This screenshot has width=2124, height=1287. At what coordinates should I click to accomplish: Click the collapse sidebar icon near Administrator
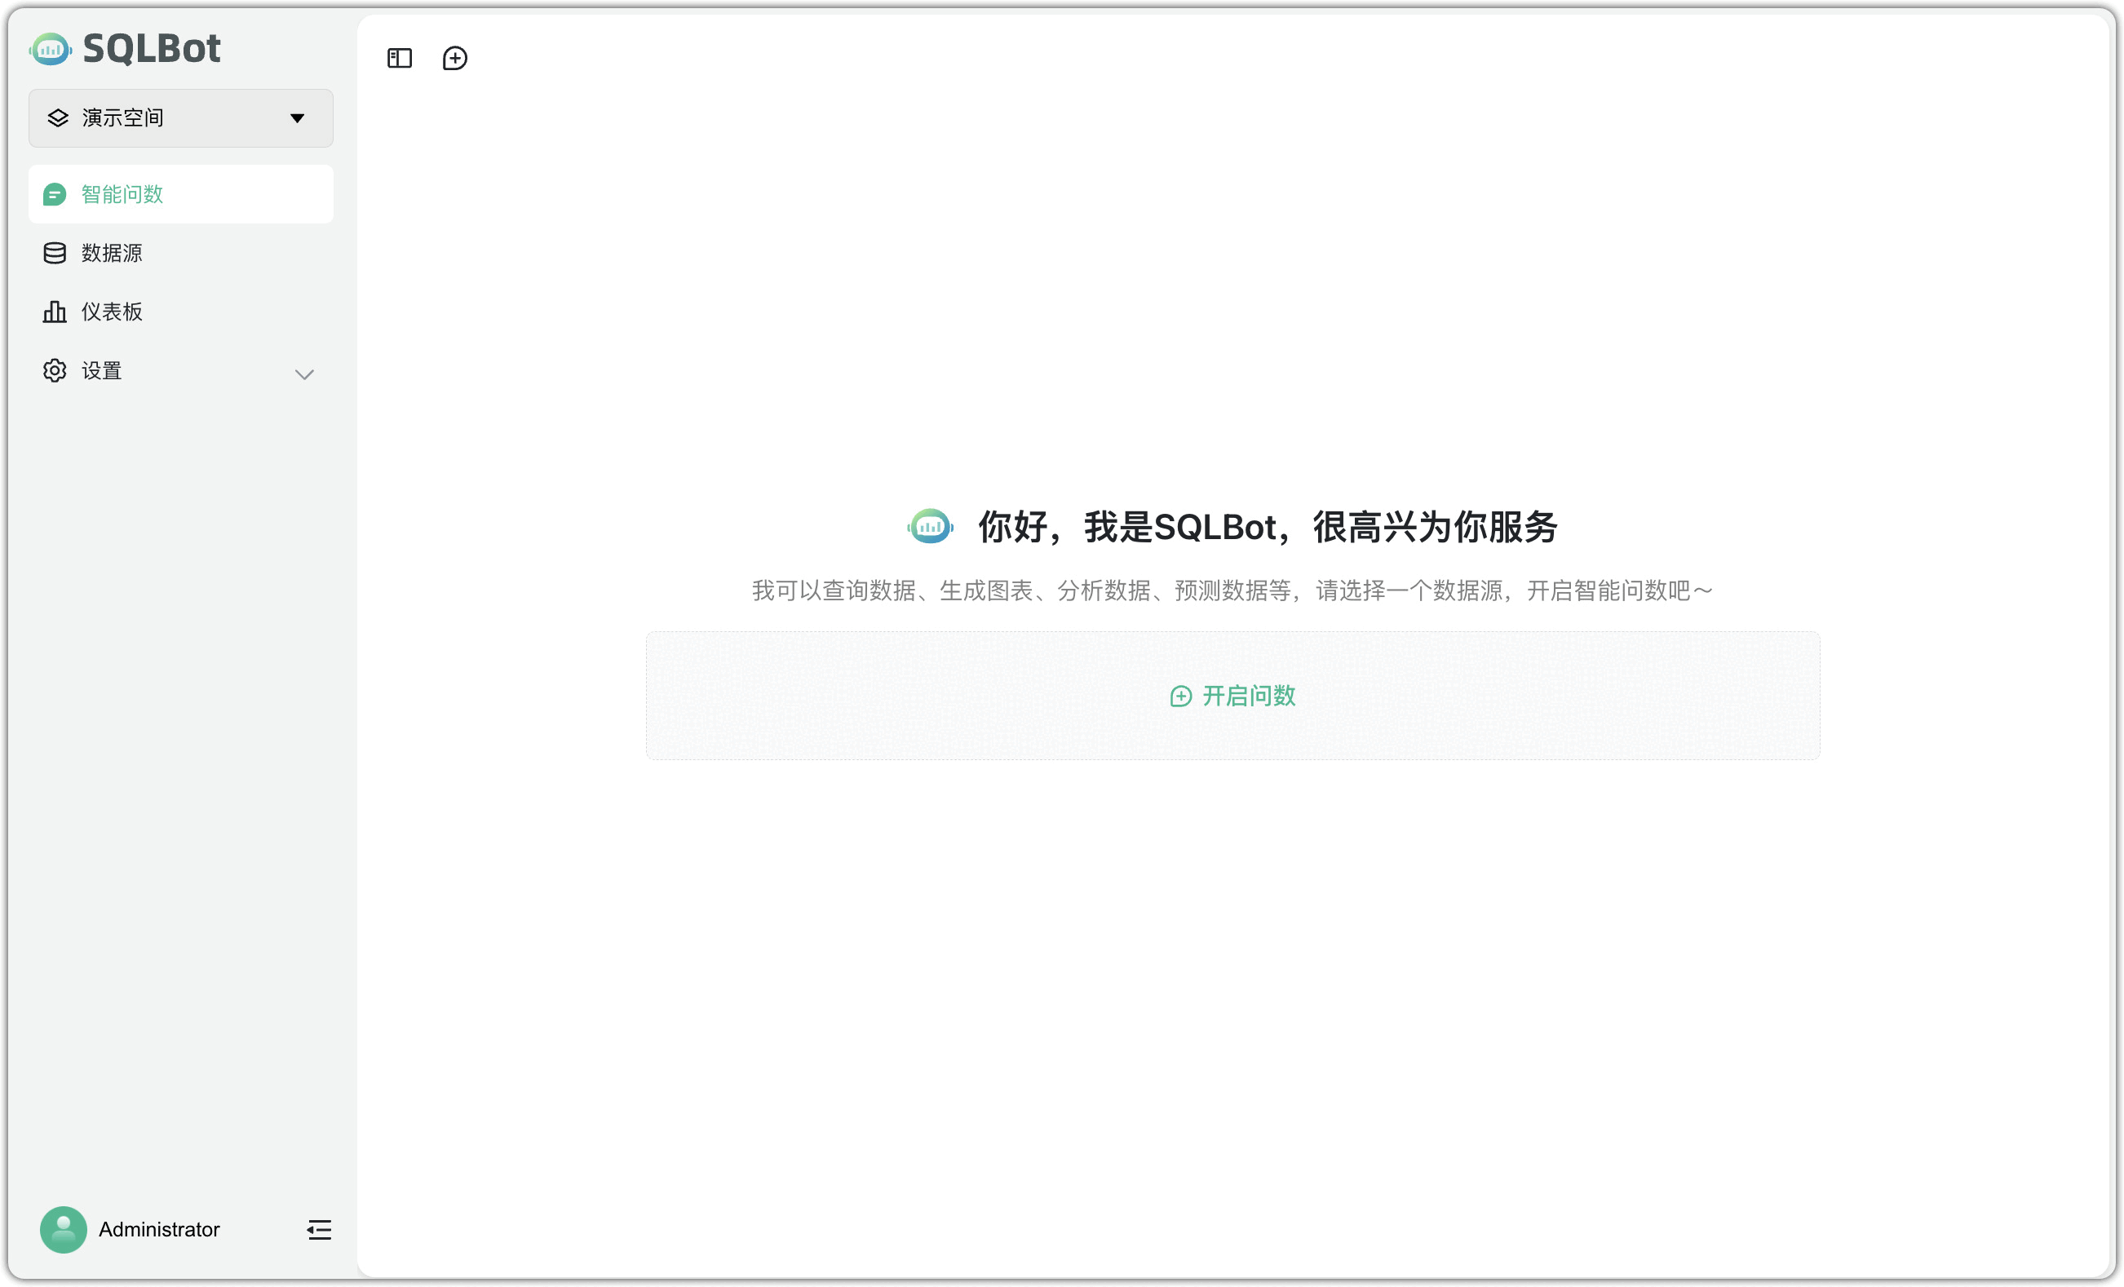pos(318,1229)
